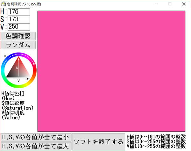Click the V value input field
191x151 pixels.
point(19,27)
